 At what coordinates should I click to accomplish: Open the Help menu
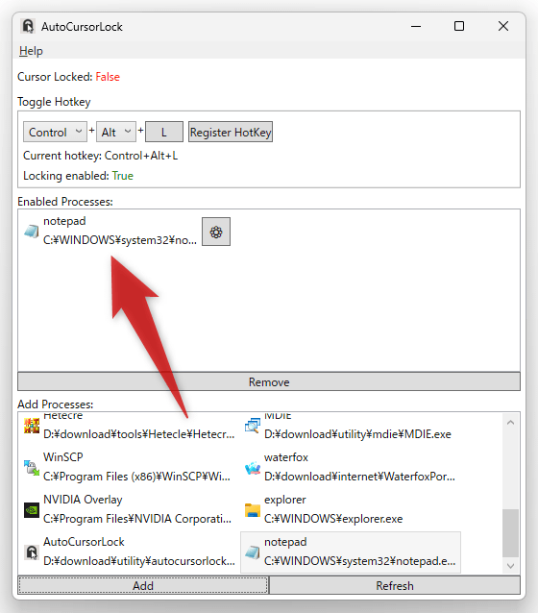pyautogui.click(x=31, y=51)
